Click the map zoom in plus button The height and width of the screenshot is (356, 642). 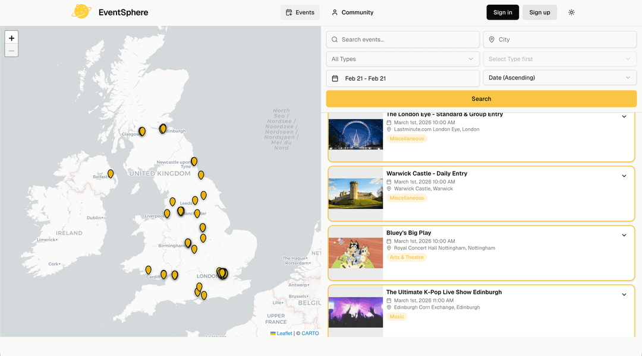point(11,37)
